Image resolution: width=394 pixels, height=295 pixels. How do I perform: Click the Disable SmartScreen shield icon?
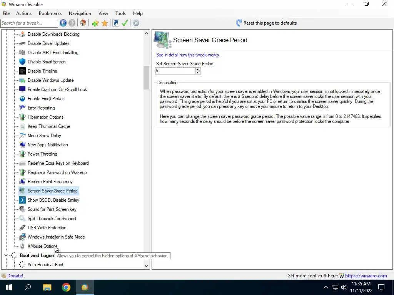(x=22, y=62)
